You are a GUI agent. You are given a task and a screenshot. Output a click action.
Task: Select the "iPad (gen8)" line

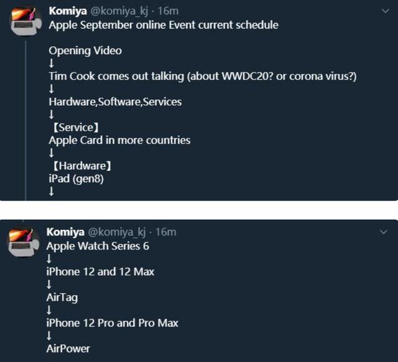[x=76, y=179]
